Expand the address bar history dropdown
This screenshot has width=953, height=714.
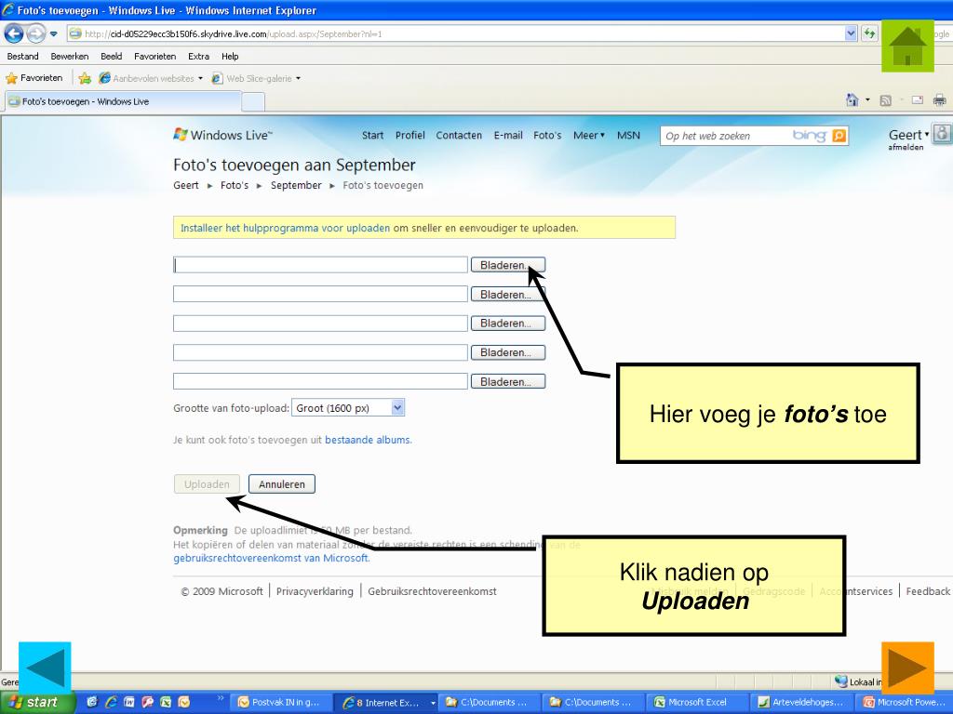851,33
